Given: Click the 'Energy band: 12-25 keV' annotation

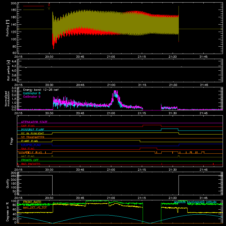Looking at the screenshot, I should (41, 90).
